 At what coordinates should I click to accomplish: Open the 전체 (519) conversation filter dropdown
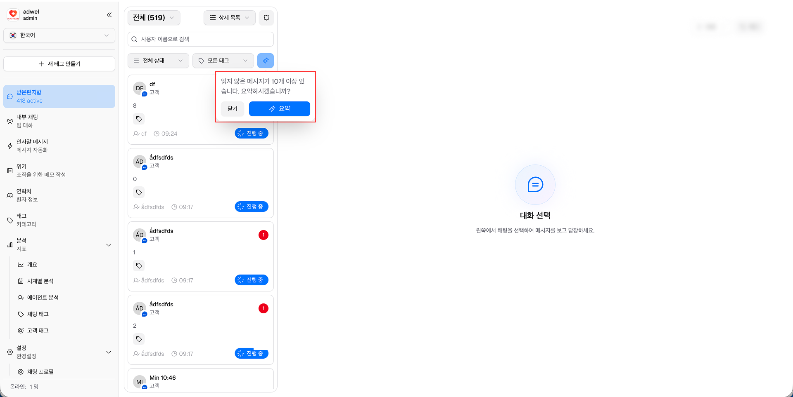(154, 17)
